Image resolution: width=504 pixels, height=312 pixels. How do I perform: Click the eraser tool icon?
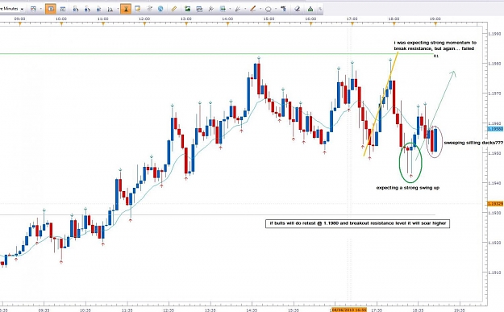[298, 9]
